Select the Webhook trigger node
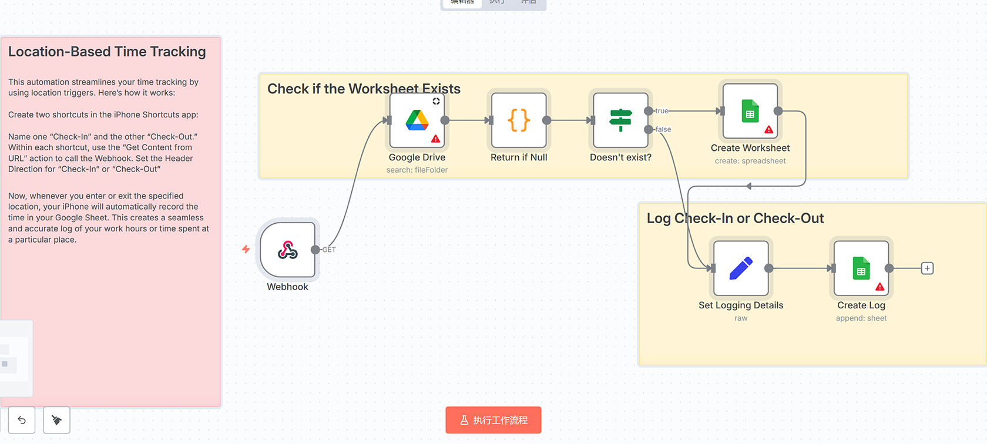 (287, 250)
